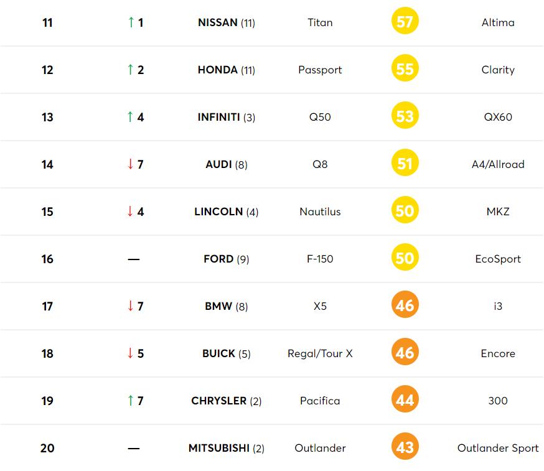This screenshot has width=544, height=471.
Task: Click the red down arrow beside BMW
Action: tap(131, 306)
